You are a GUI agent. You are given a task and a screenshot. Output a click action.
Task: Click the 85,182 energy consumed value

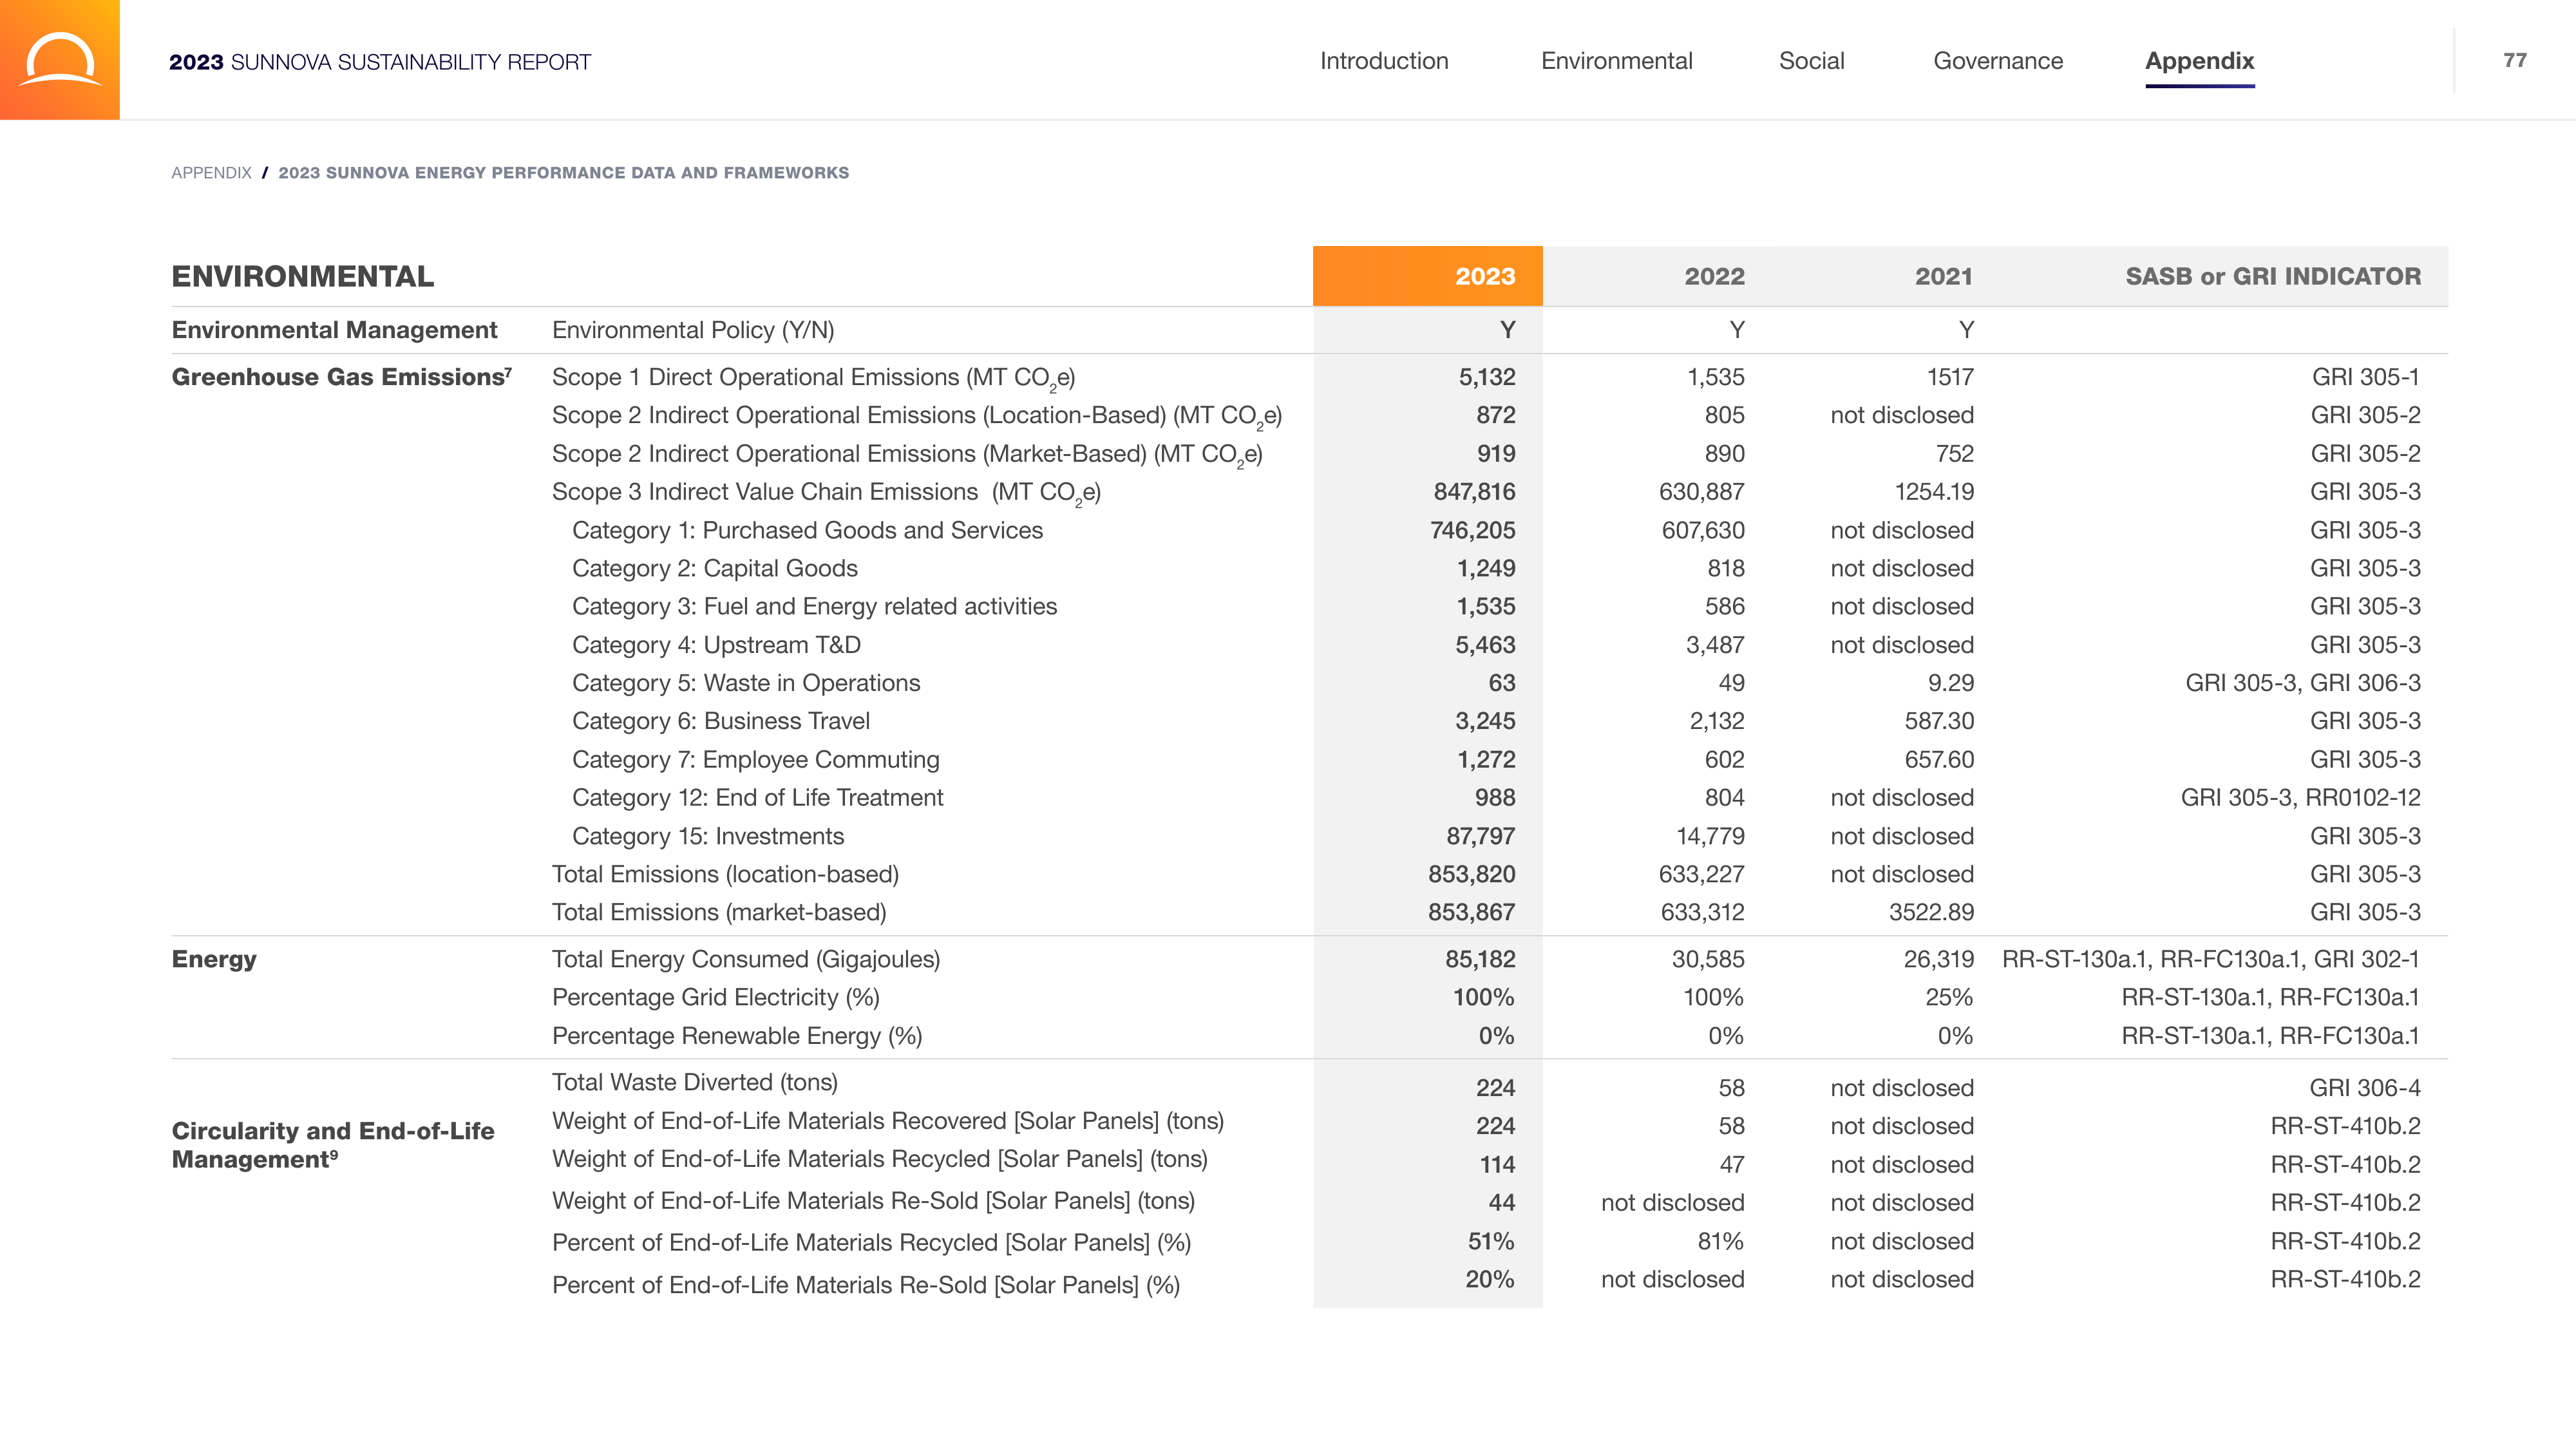click(1480, 959)
